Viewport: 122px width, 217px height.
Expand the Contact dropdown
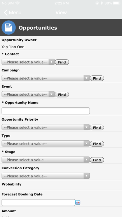28,62
